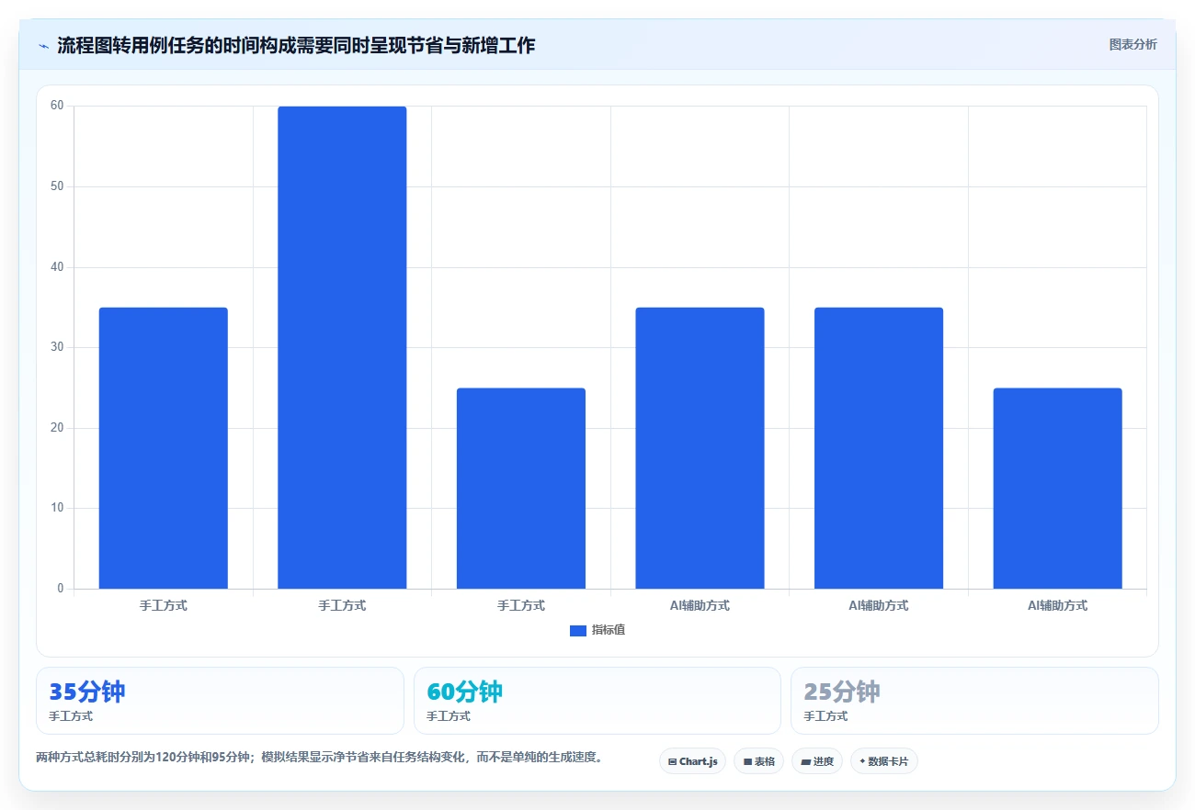Click the 图表分析 label in the header
This screenshot has width=1195, height=810.
point(1132,44)
